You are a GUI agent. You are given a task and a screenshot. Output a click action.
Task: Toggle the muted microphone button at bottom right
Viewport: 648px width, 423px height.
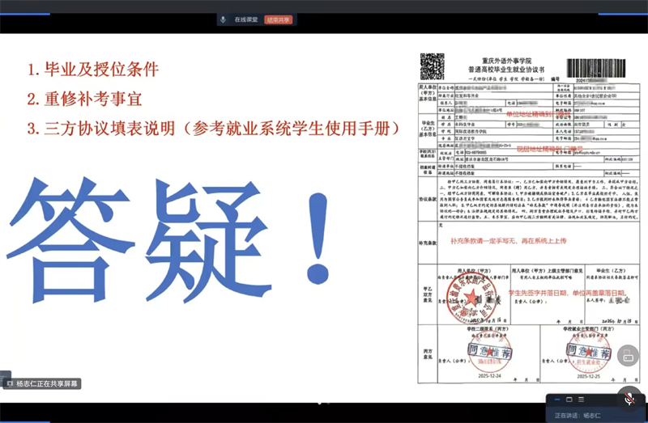(x=629, y=398)
